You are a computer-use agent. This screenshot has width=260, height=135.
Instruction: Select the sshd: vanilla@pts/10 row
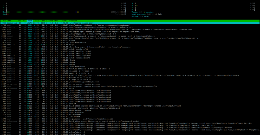pyautogui.click(x=130, y=56)
